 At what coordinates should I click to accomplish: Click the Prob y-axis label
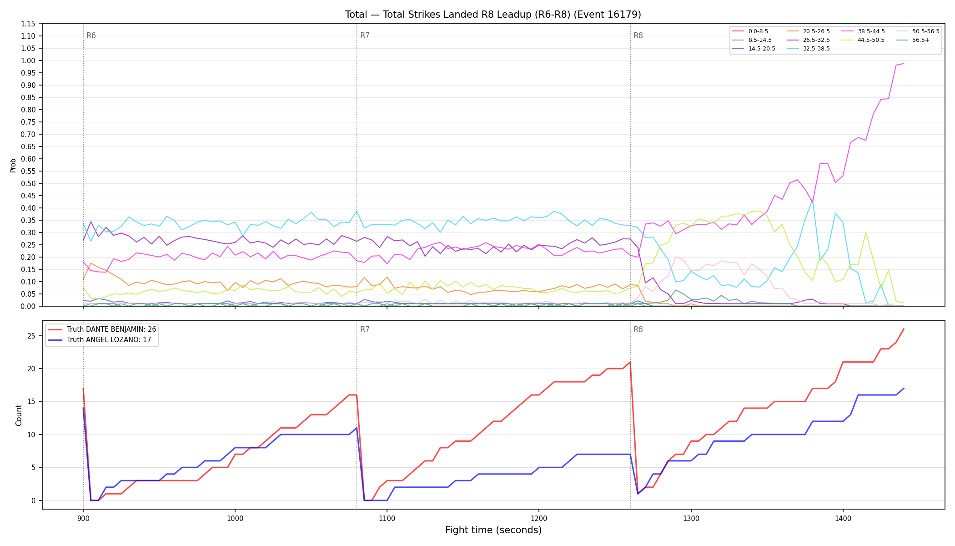click(13, 165)
